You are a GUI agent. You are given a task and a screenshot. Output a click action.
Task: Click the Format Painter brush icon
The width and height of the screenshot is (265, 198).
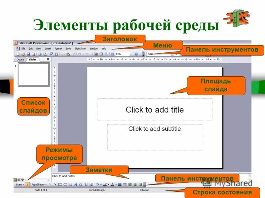point(74,54)
